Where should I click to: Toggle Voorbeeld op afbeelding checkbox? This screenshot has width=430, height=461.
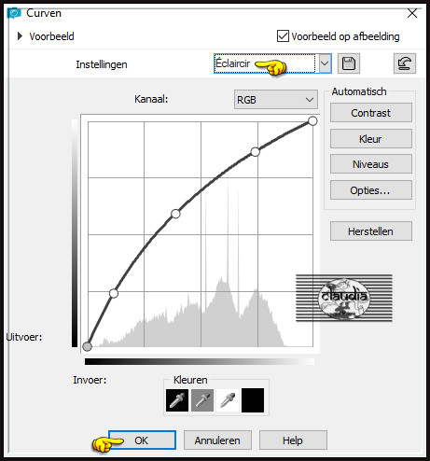pyautogui.click(x=283, y=35)
